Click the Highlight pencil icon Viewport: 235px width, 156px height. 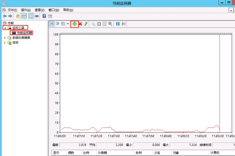tap(86, 24)
